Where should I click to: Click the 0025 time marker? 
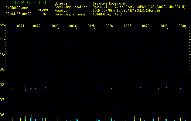pyautogui.click(x=91, y=26)
